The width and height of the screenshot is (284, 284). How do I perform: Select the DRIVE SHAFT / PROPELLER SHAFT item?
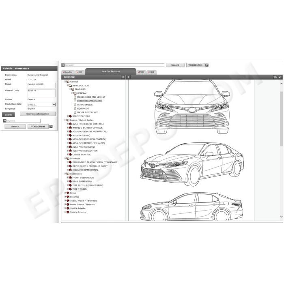(x=90, y=166)
